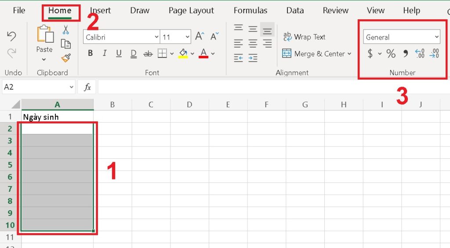Toggle Double Underline formatting
The height and width of the screenshot is (248, 450).
(134, 54)
